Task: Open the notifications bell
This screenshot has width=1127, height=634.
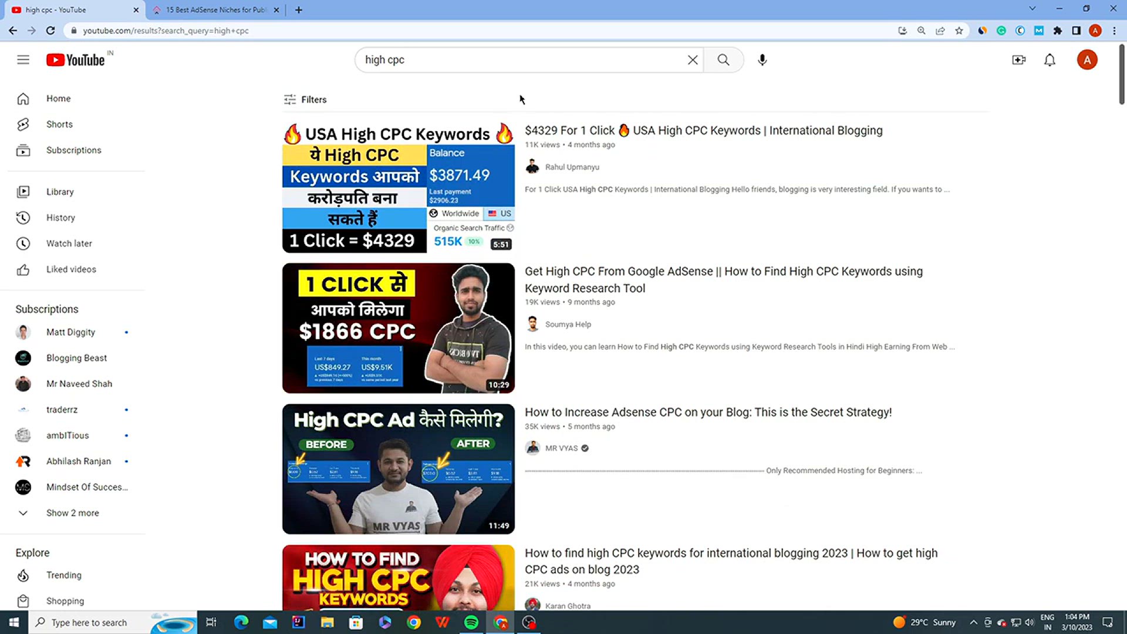Action: click(x=1050, y=60)
